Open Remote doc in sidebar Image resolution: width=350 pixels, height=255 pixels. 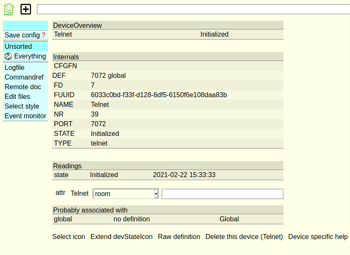pyautogui.click(x=23, y=87)
